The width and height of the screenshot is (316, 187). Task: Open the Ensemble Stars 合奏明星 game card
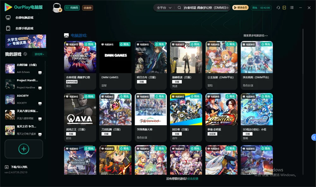80,65
